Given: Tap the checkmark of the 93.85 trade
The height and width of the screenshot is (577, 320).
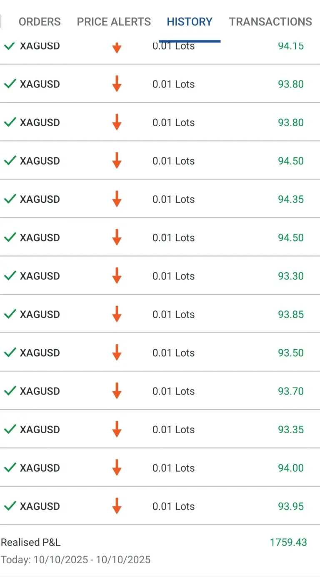Looking at the screenshot, I should (x=10, y=314).
